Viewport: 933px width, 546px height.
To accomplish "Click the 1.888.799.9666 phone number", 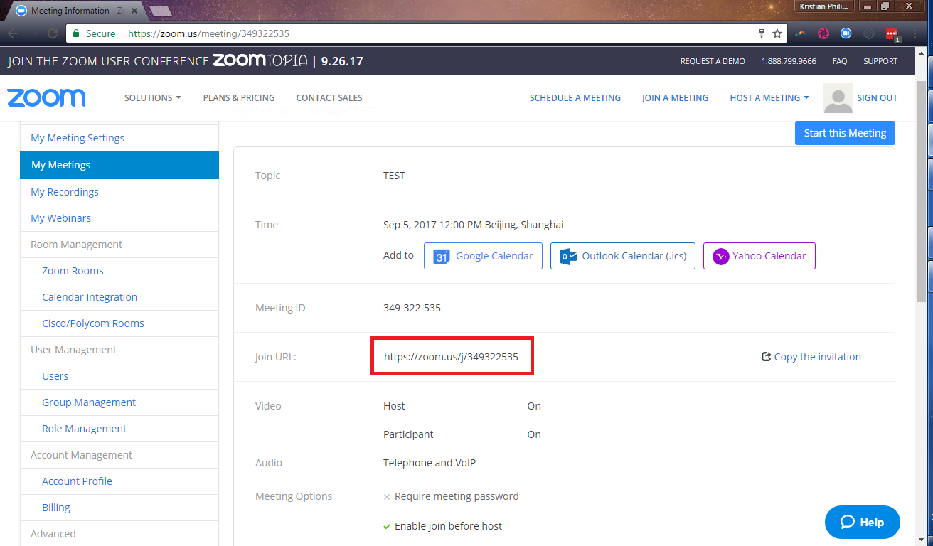I will pos(789,61).
